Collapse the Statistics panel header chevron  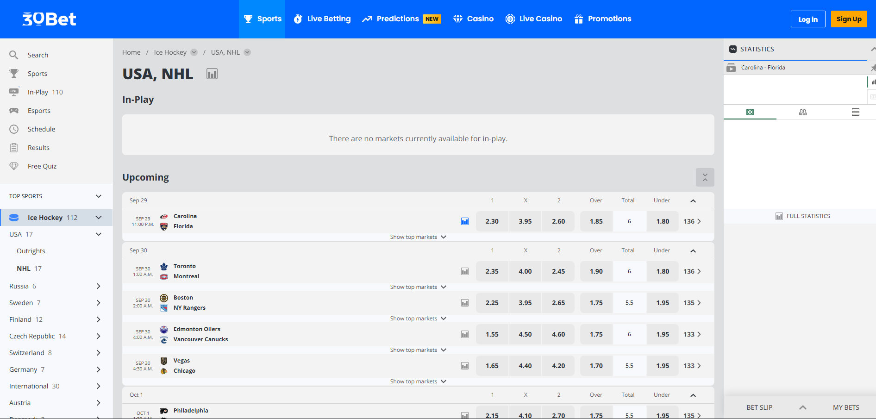(873, 49)
